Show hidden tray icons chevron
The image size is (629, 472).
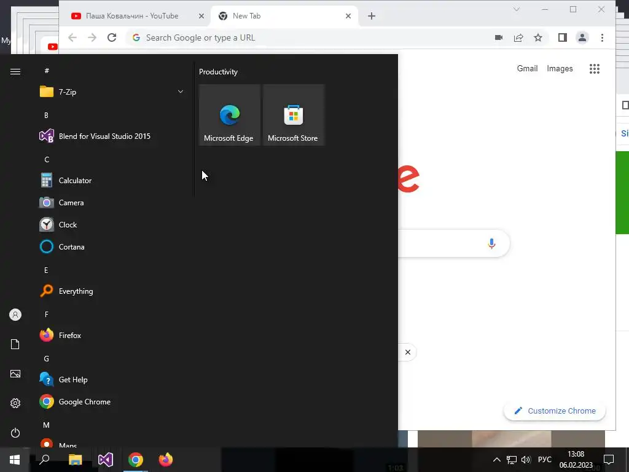[x=496, y=460]
